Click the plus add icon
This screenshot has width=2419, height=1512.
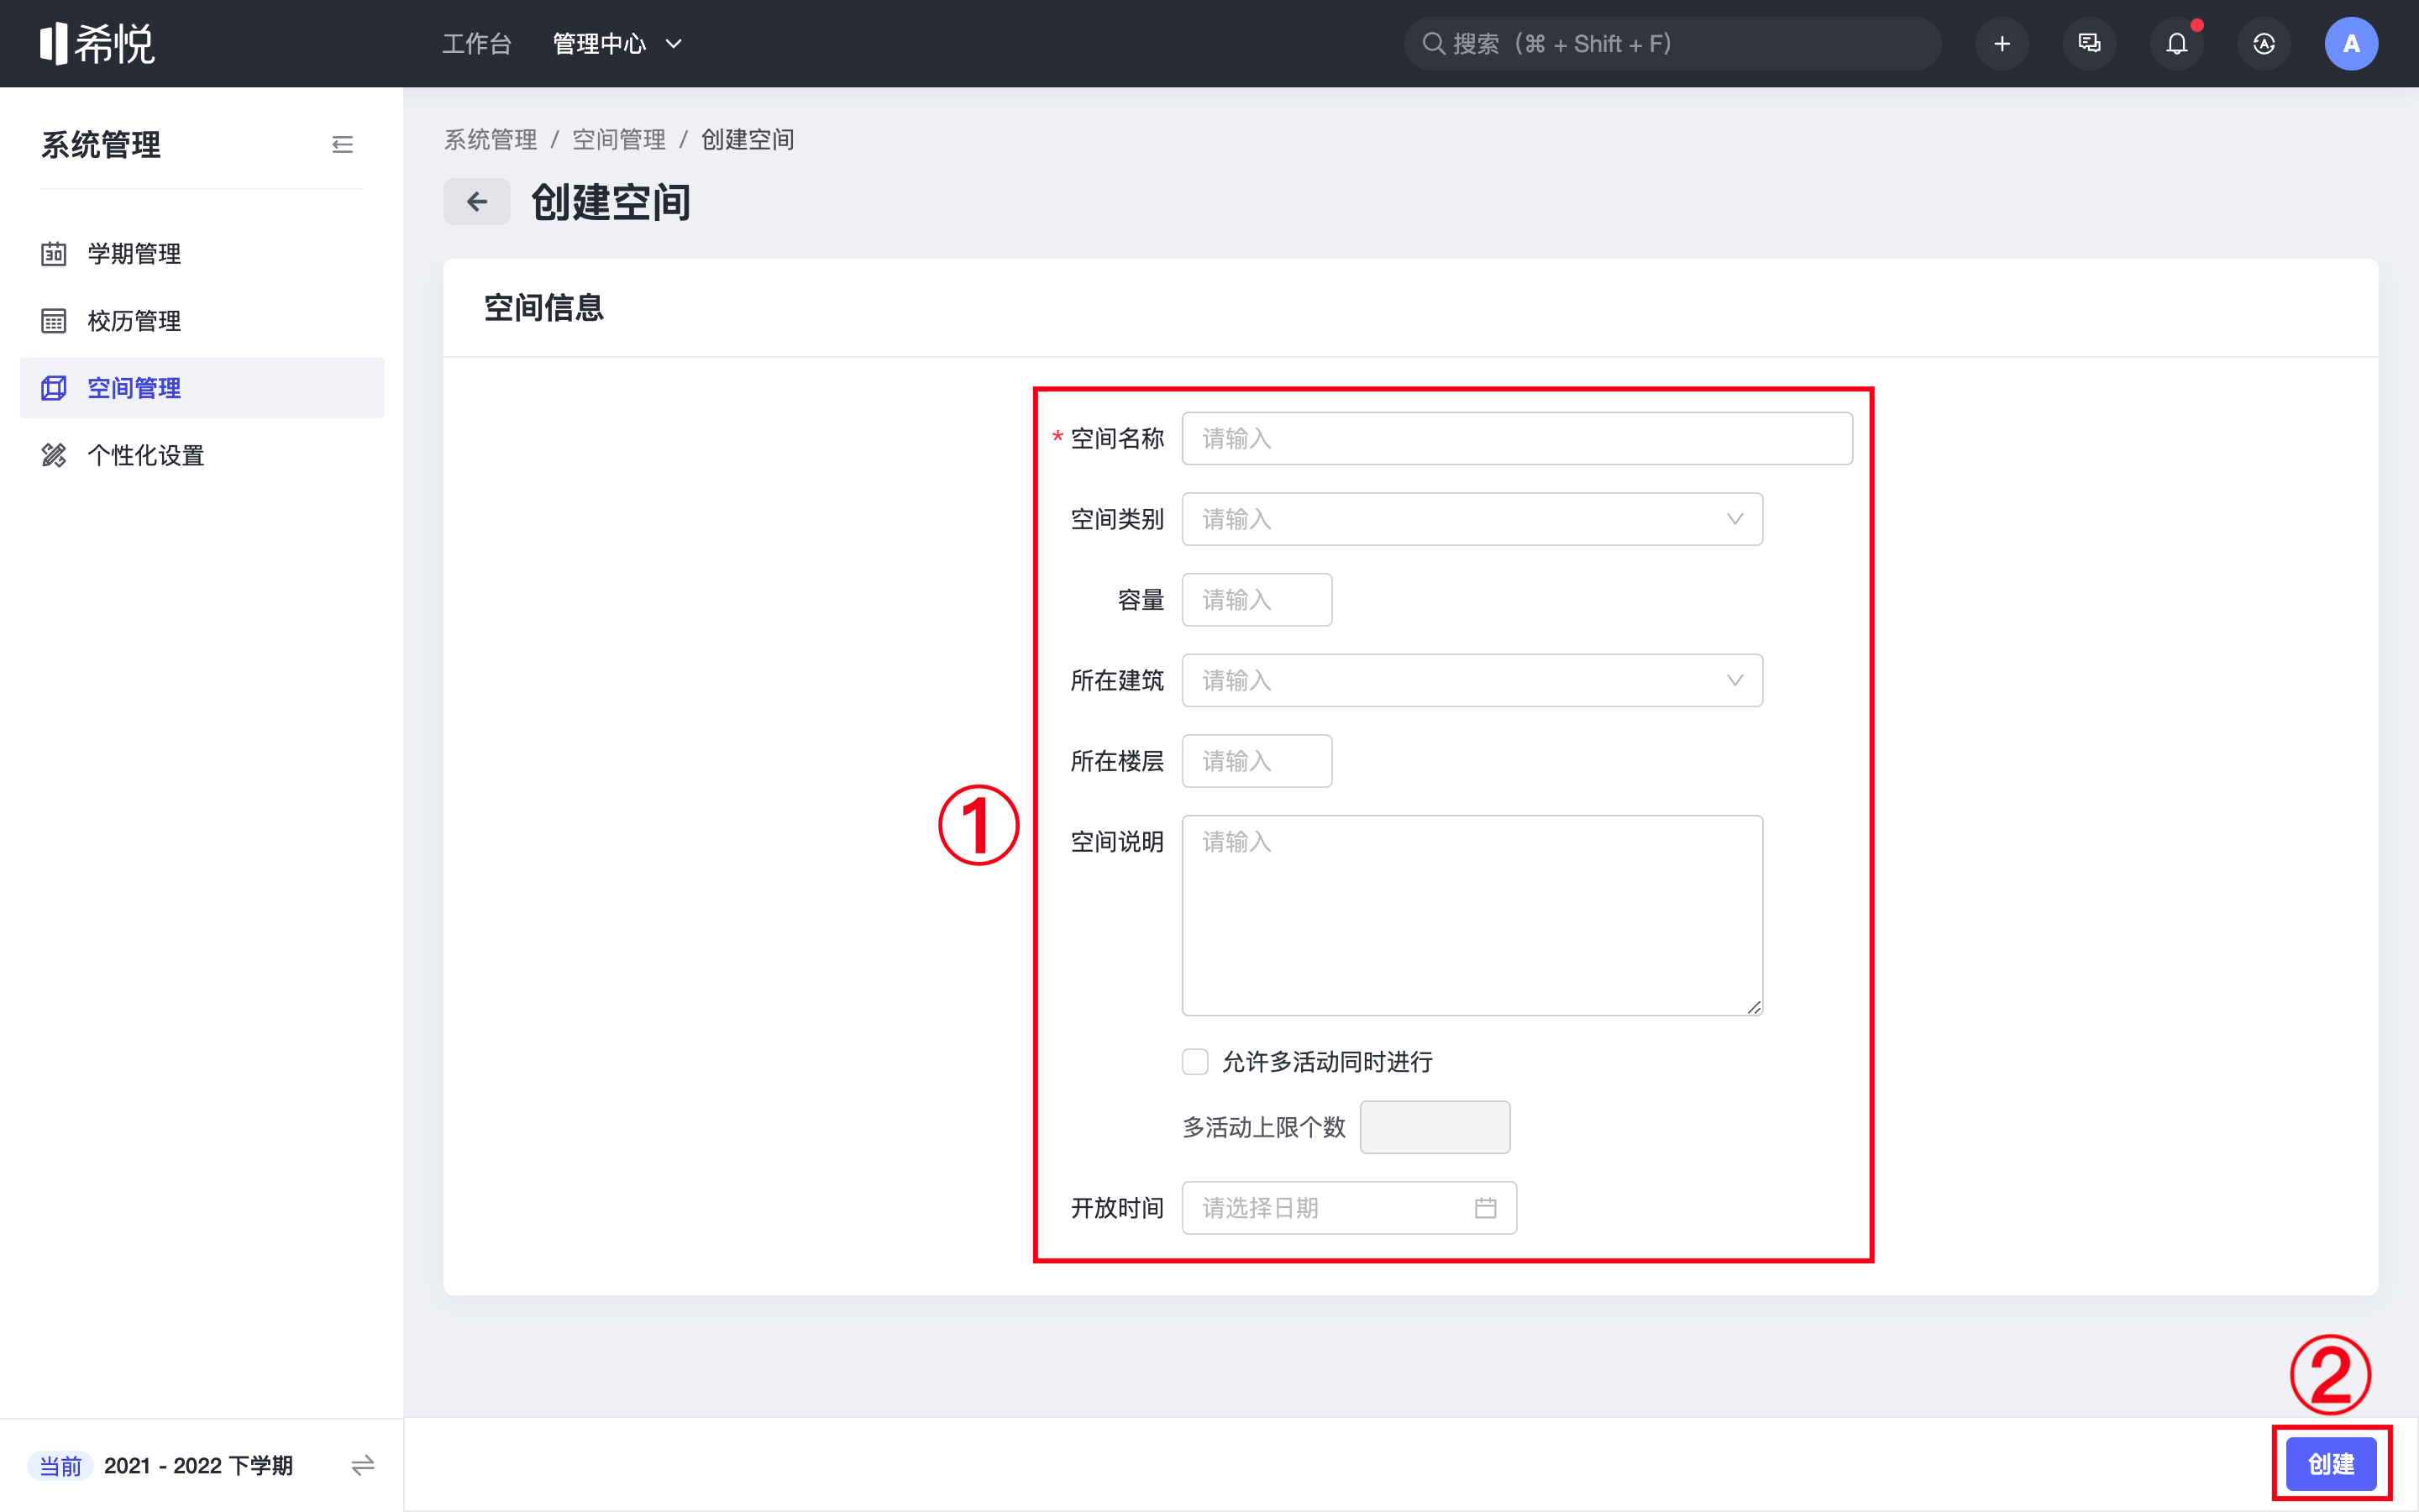coord(2002,44)
